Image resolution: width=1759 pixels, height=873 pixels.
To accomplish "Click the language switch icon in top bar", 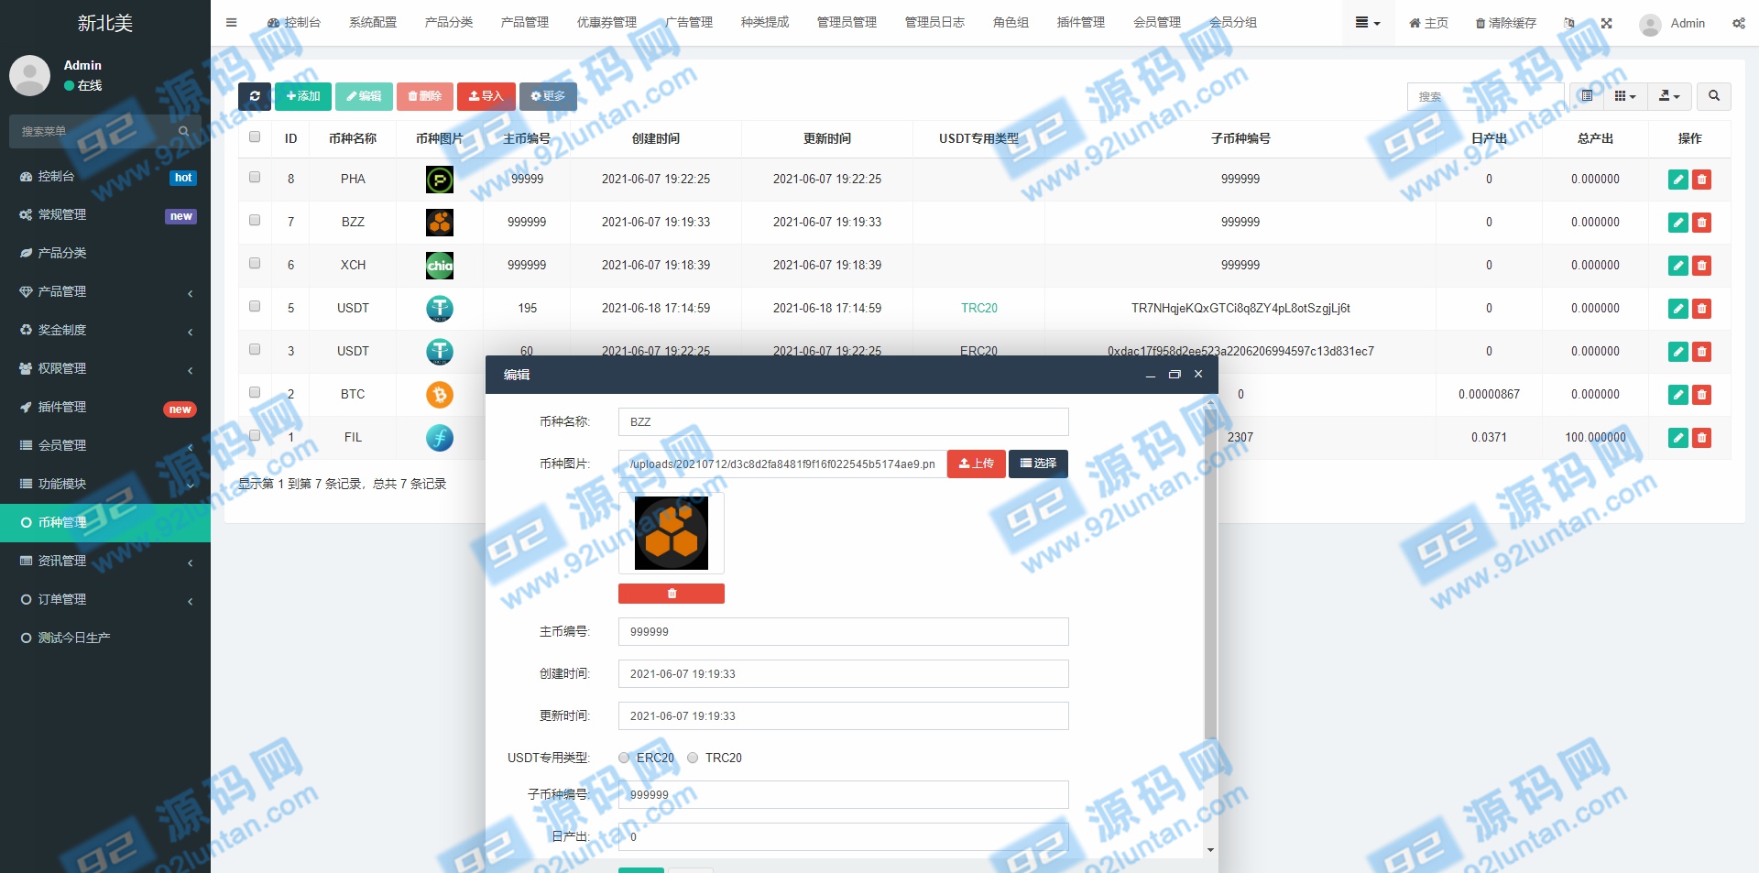I will [x=1569, y=23].
